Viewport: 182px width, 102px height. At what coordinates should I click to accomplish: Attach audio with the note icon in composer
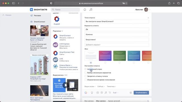tap(106, 93)
